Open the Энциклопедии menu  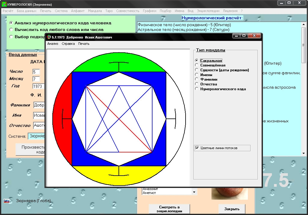click(x=208, y=11)
